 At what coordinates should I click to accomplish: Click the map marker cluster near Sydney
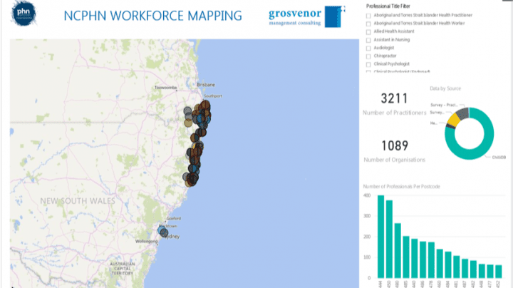163,232
